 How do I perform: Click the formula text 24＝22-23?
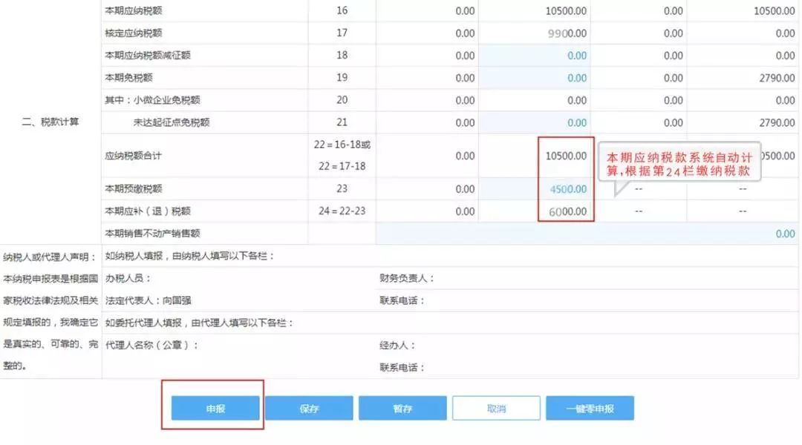pos(342,211)
